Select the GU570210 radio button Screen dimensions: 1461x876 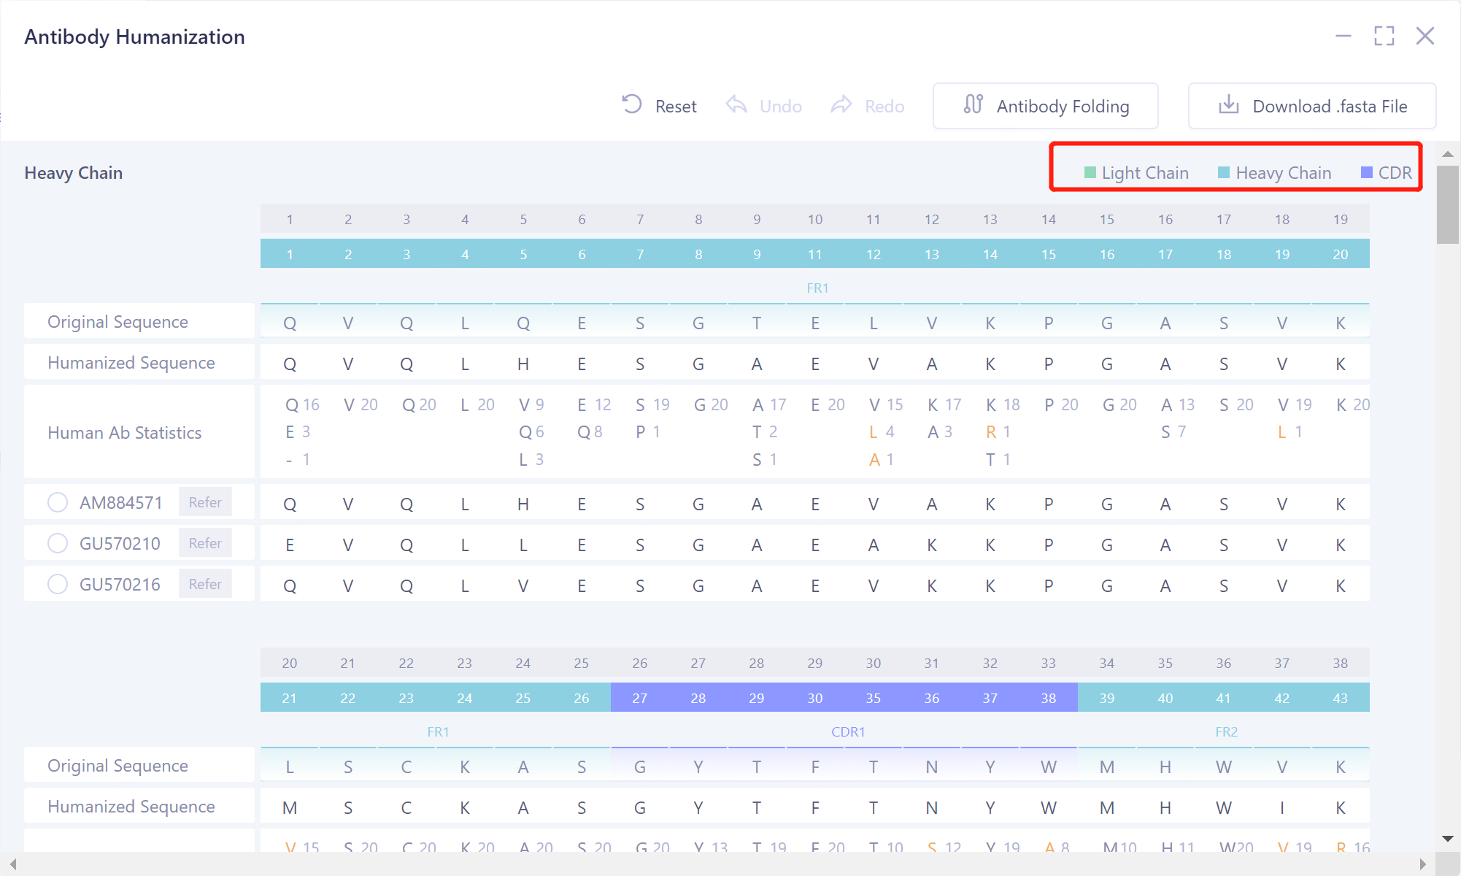pyautogui.click(x=58, y=543)
